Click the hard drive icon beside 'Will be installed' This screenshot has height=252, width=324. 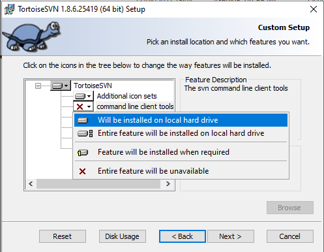click(x=83, y=120)
